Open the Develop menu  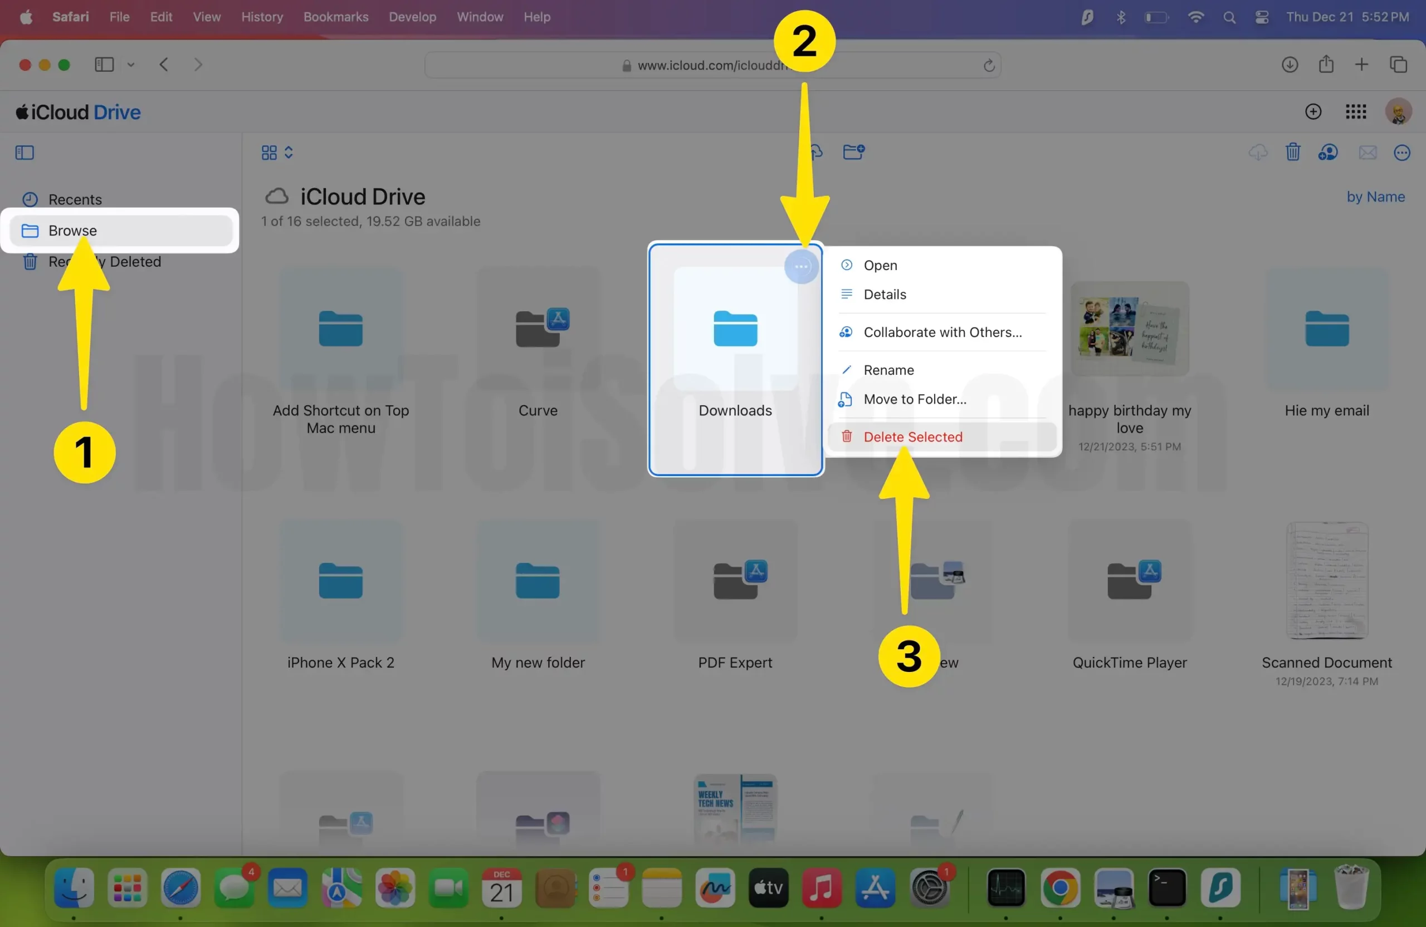coord(412,17)
